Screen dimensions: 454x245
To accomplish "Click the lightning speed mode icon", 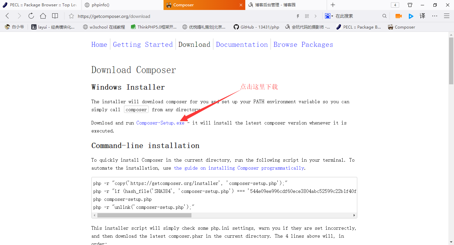I will (298, 16).
